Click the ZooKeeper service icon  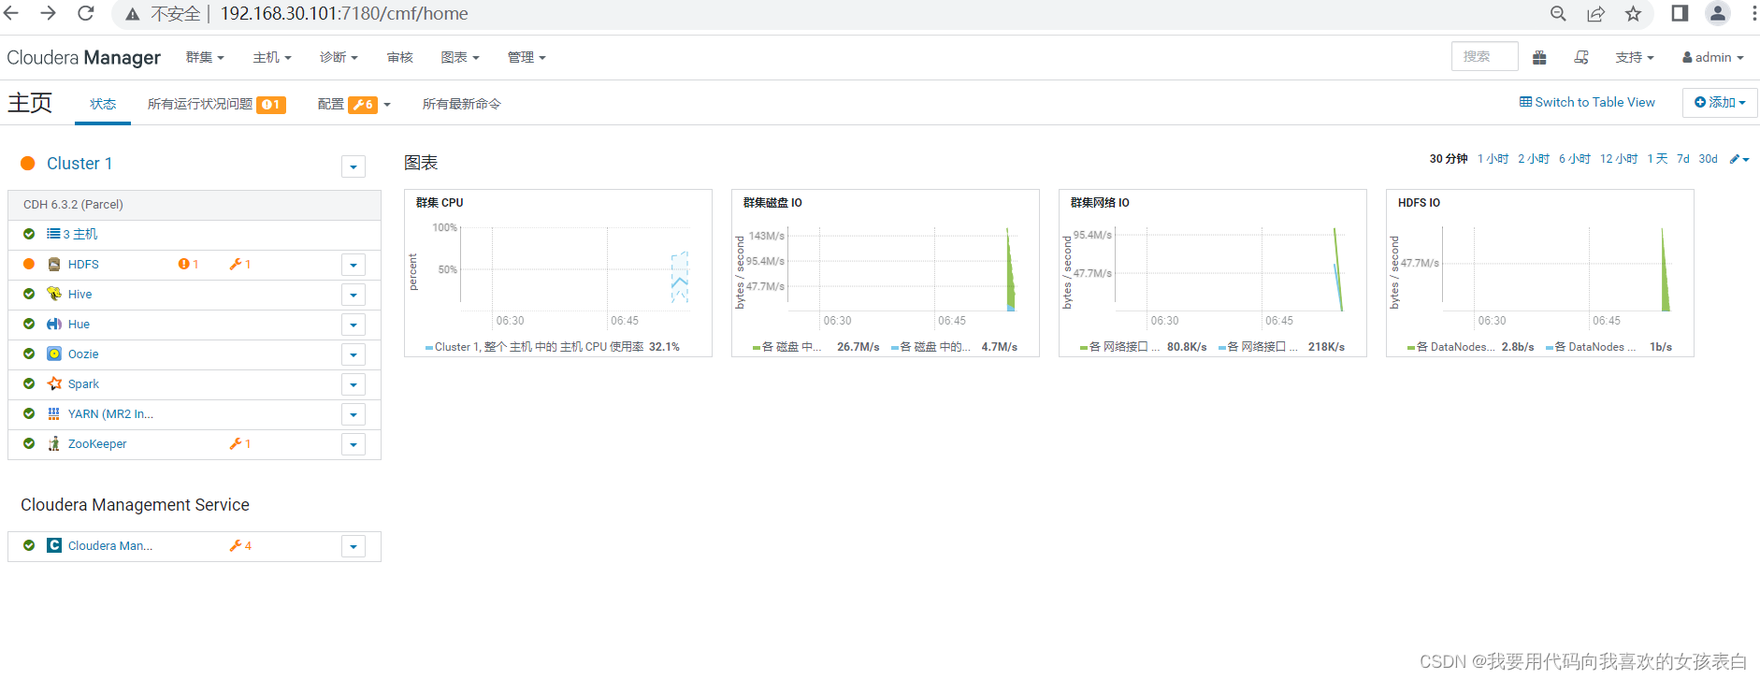(54, 443)
